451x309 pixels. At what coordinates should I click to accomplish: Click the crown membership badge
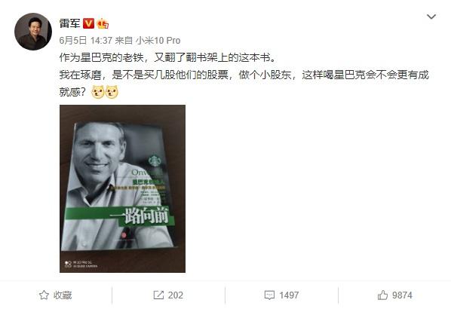pyautogui.click(x=103, y=23)
